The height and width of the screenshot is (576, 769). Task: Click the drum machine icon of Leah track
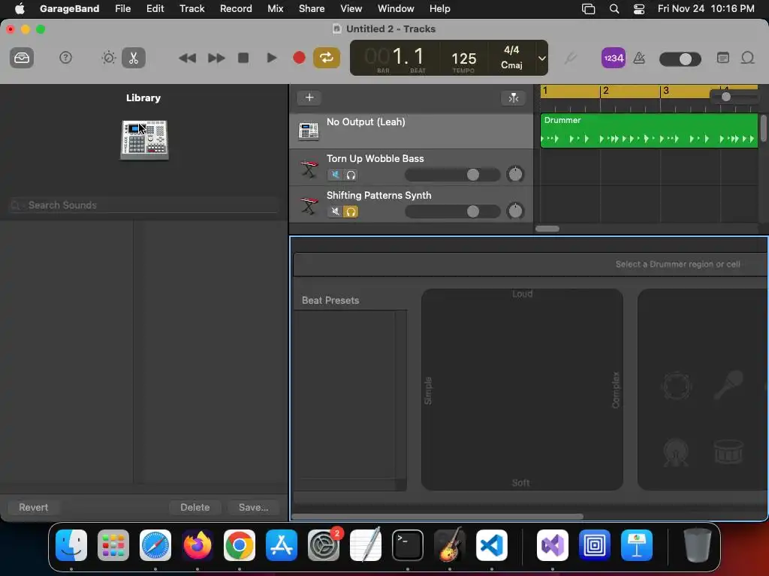(x=309, y=130)
